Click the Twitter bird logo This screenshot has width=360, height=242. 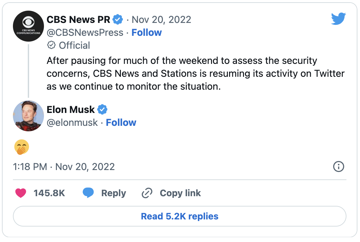tap(338, 19)
